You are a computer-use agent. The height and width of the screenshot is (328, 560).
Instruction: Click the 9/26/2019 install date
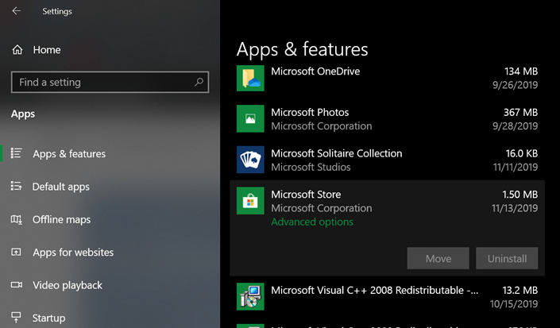pos(515,85)
